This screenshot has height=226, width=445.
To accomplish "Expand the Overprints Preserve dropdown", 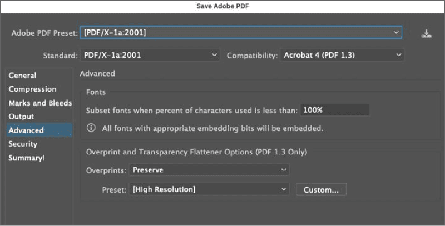I will tap(209, 170).
